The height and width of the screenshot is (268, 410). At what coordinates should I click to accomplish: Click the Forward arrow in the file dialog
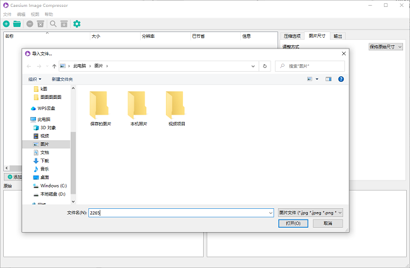[39, 66]
